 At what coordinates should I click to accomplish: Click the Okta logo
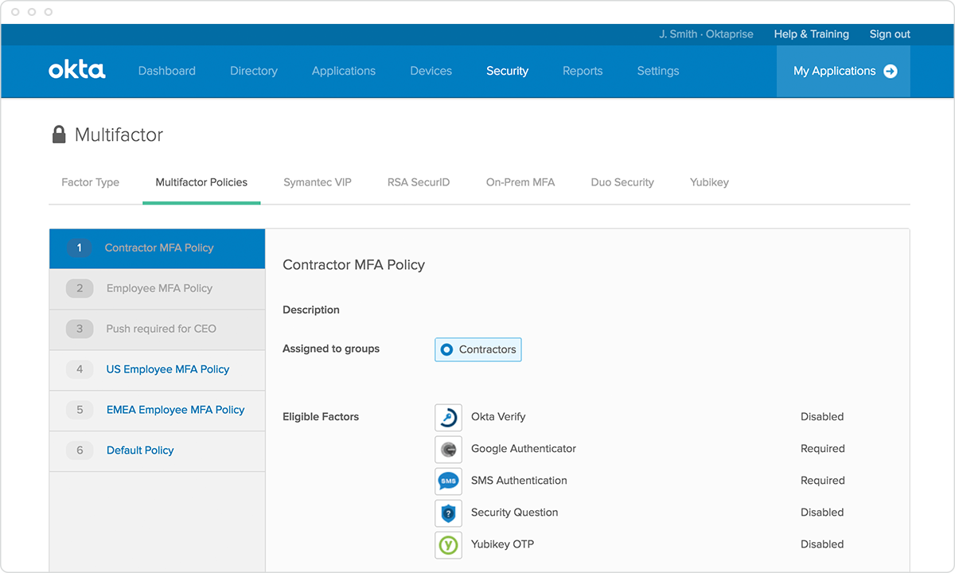[76, 71]
